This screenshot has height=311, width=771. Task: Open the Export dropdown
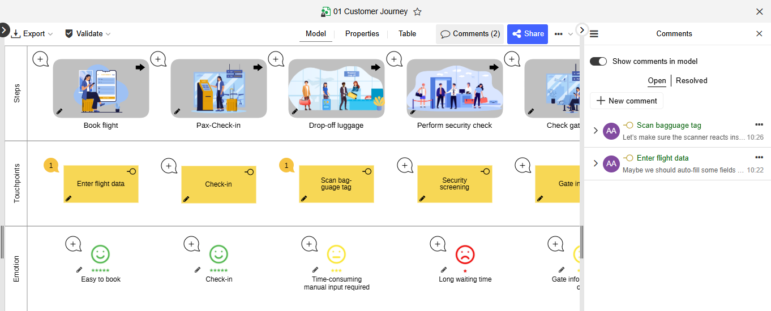32,34
